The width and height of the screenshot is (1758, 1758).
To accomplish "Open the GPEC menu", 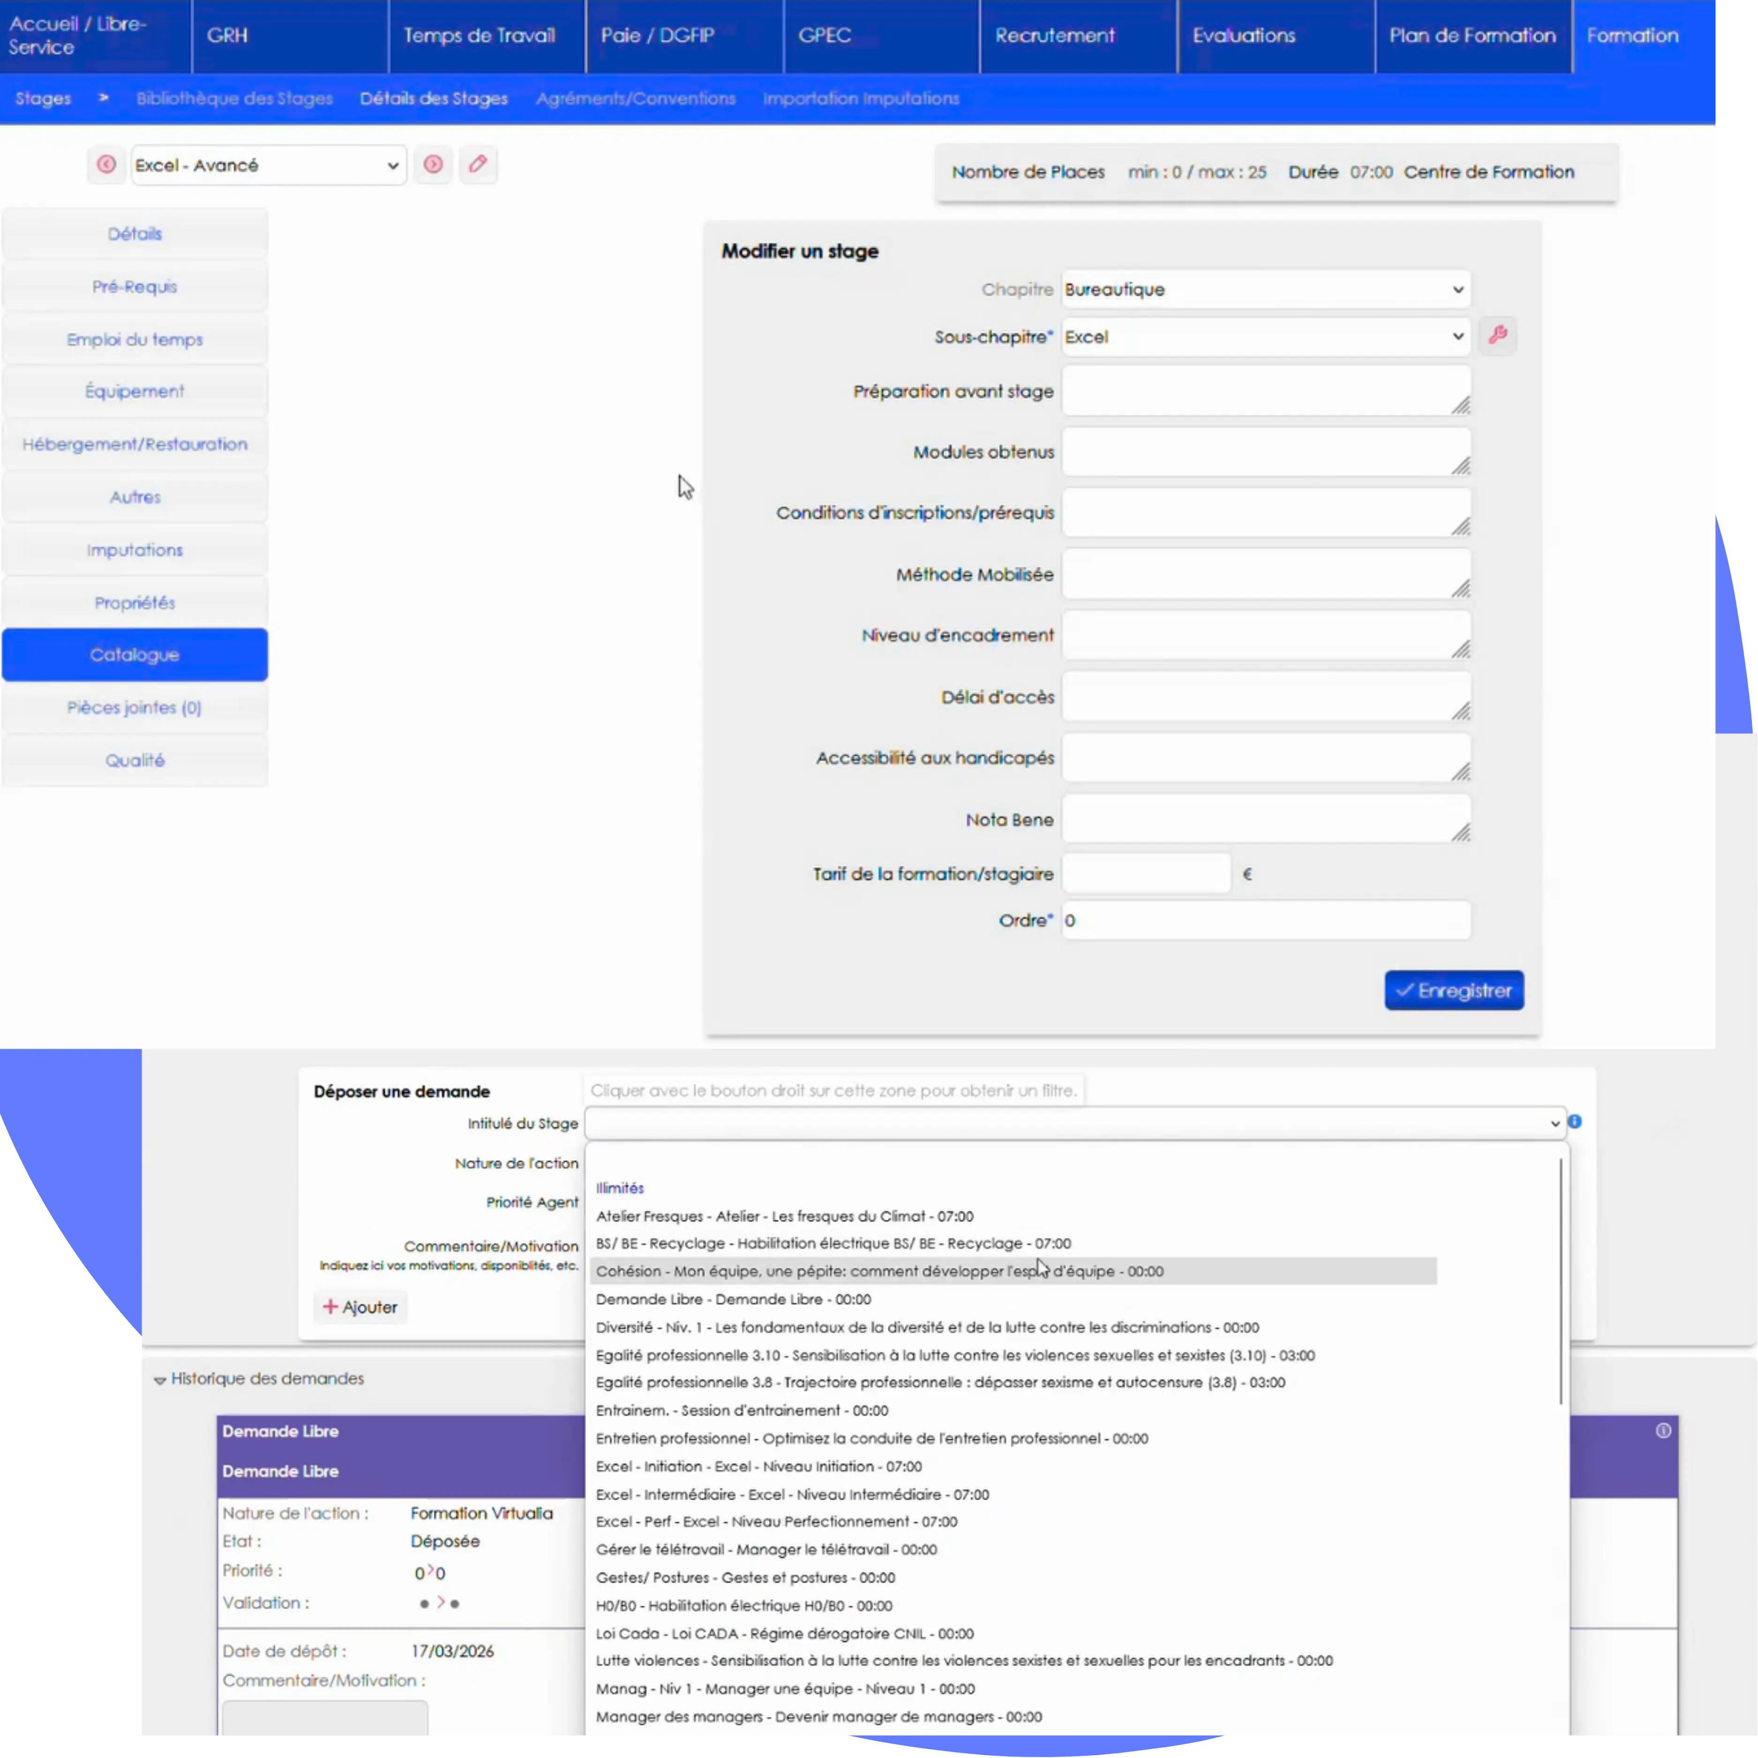I will [882, 37].
